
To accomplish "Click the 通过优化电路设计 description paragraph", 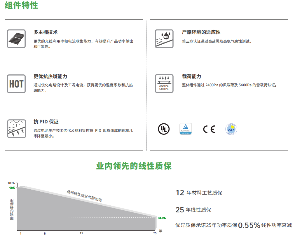I will (83, 88).
